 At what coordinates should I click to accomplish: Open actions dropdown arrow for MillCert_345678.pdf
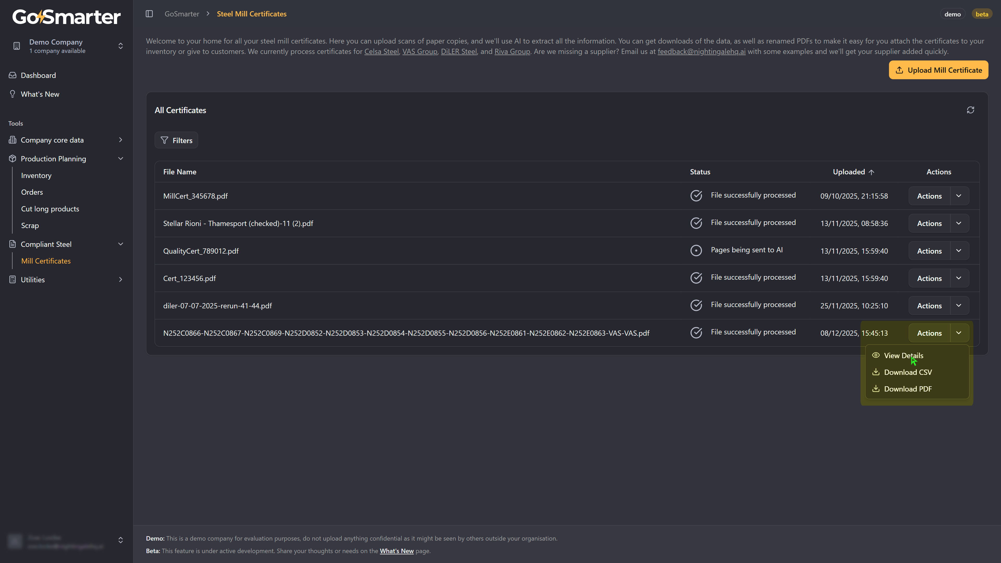click(959, 196)
